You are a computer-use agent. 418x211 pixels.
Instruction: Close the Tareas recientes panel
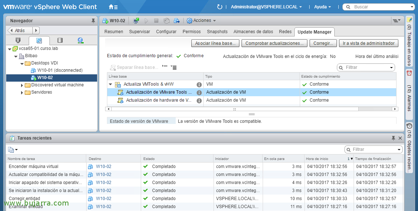[400, 138]
